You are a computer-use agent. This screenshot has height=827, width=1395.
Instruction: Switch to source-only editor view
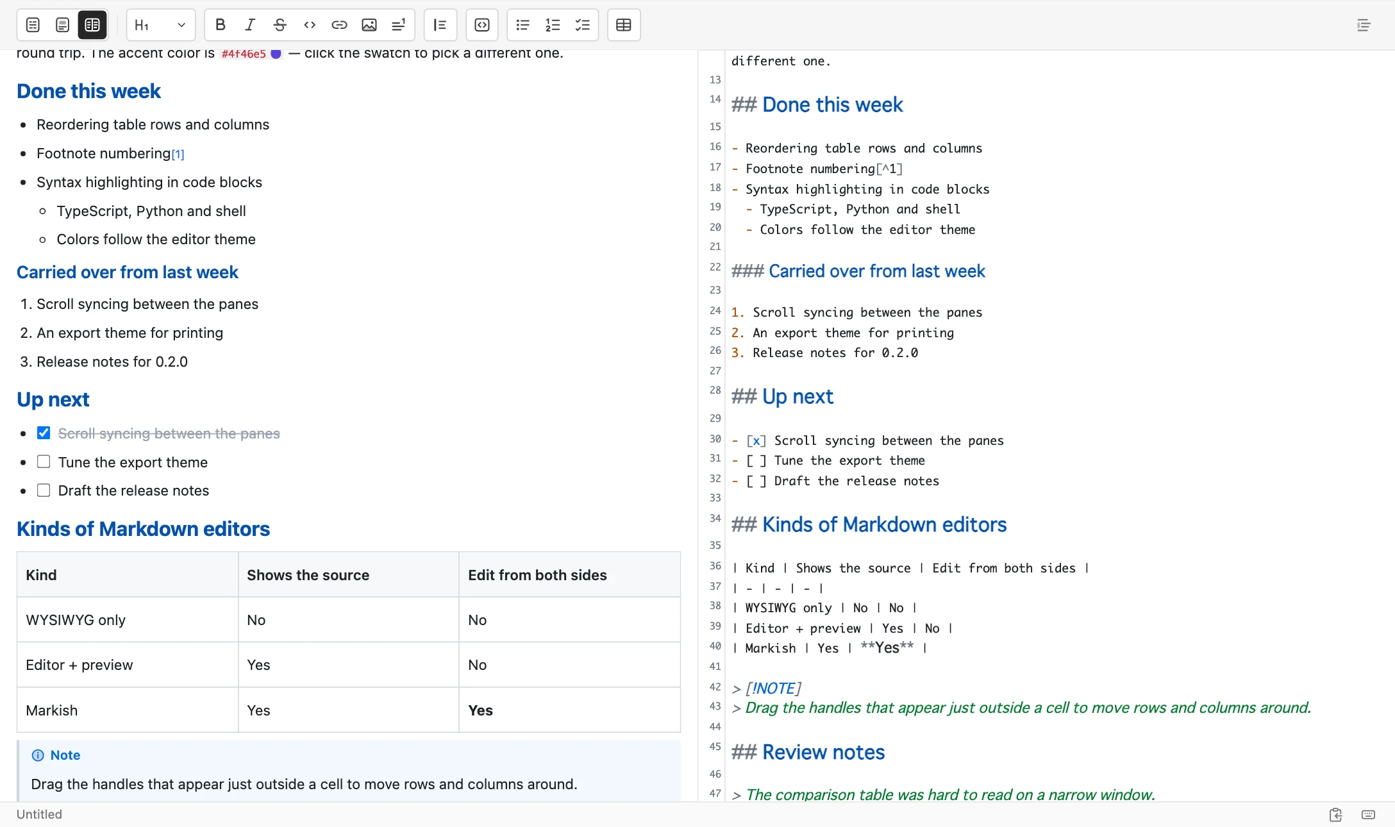pyautogui.click(x=33, y=25)
